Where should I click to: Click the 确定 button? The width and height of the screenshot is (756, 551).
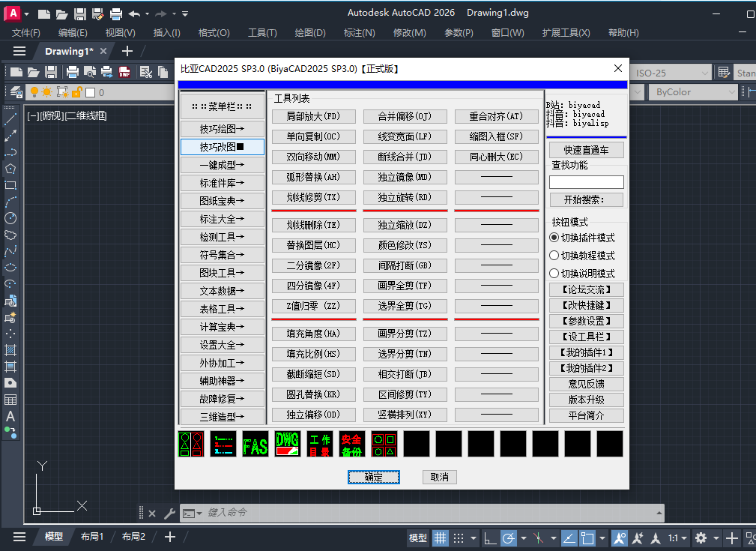pos(374,478)
